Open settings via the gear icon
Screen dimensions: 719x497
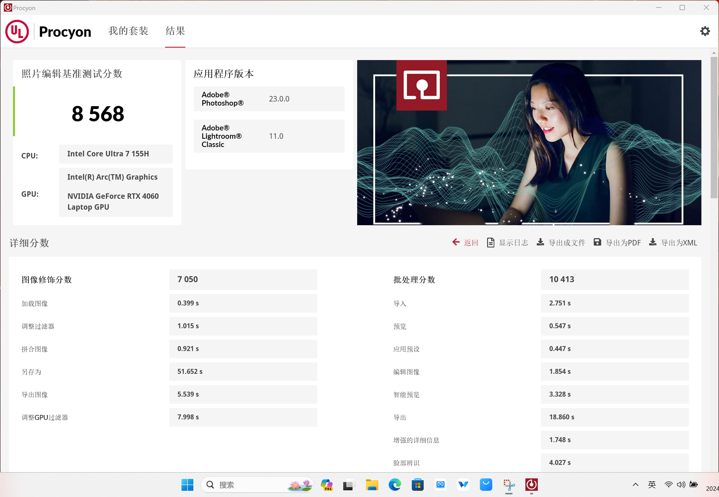click(x=705, y=31)
